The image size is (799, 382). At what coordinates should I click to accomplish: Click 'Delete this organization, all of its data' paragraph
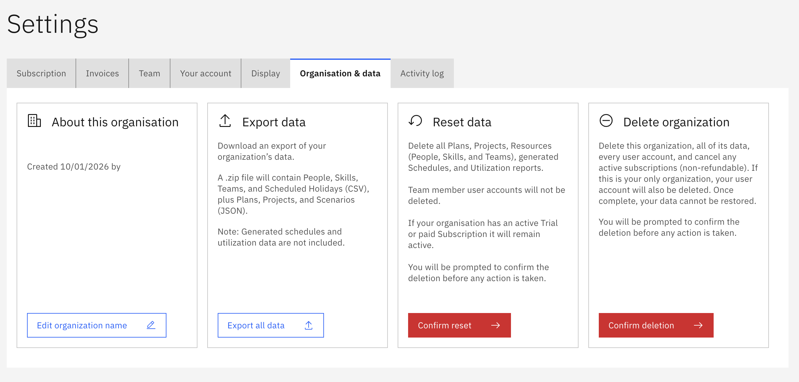(x=678, y=173)
